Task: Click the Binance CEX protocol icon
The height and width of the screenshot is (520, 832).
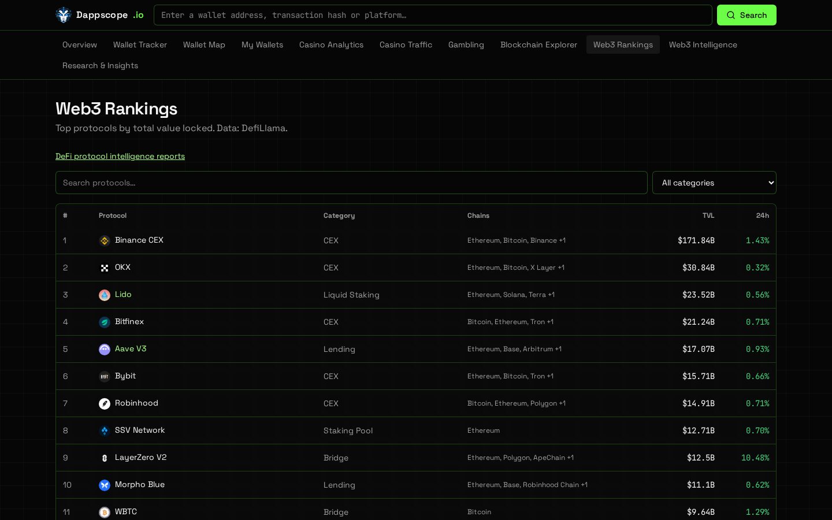Action: pos(105,241)
